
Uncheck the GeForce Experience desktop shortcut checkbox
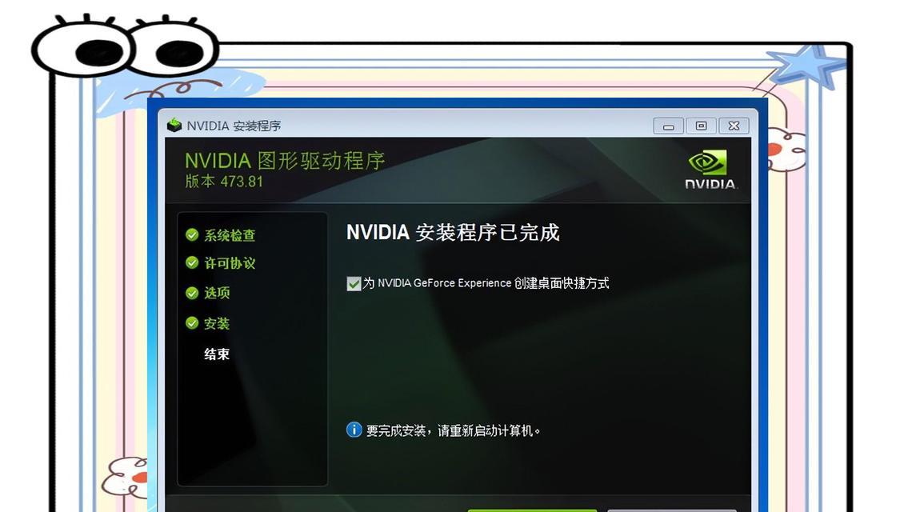354,284
